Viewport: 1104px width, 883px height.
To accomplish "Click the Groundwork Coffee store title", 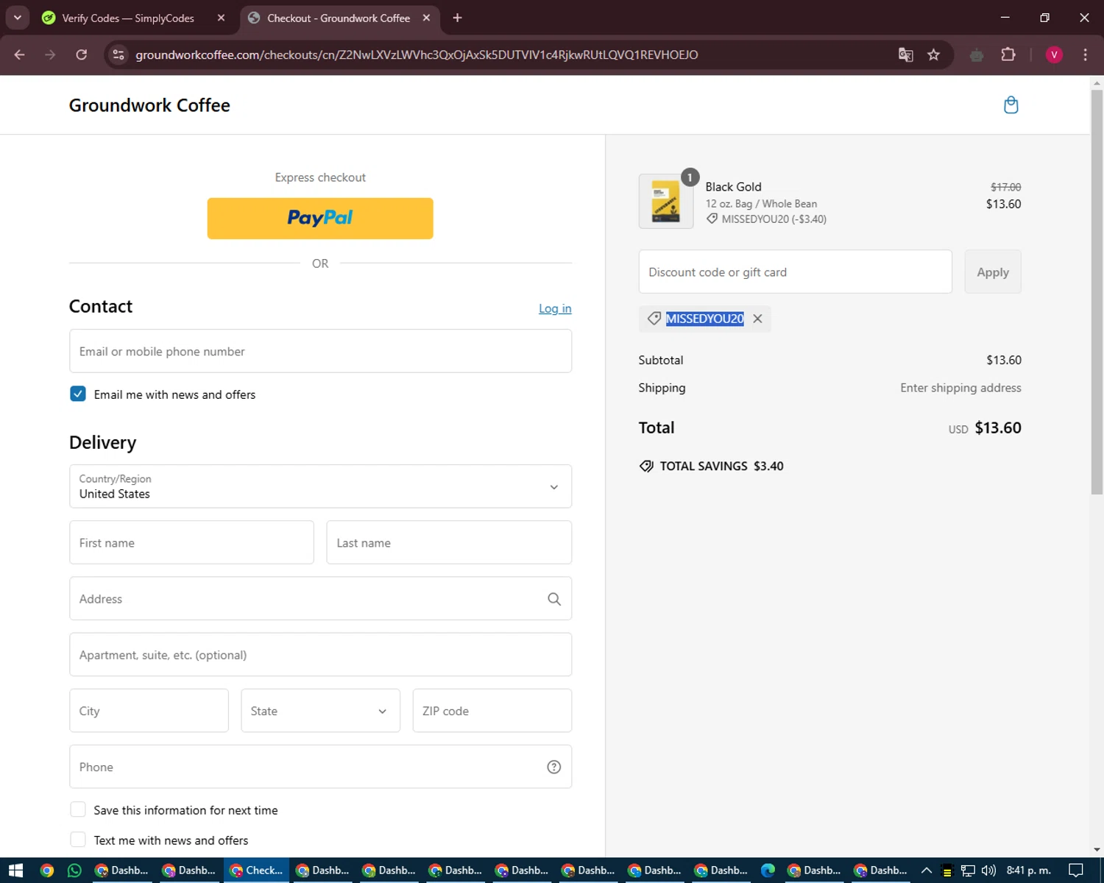I will (x=149, y=105).
